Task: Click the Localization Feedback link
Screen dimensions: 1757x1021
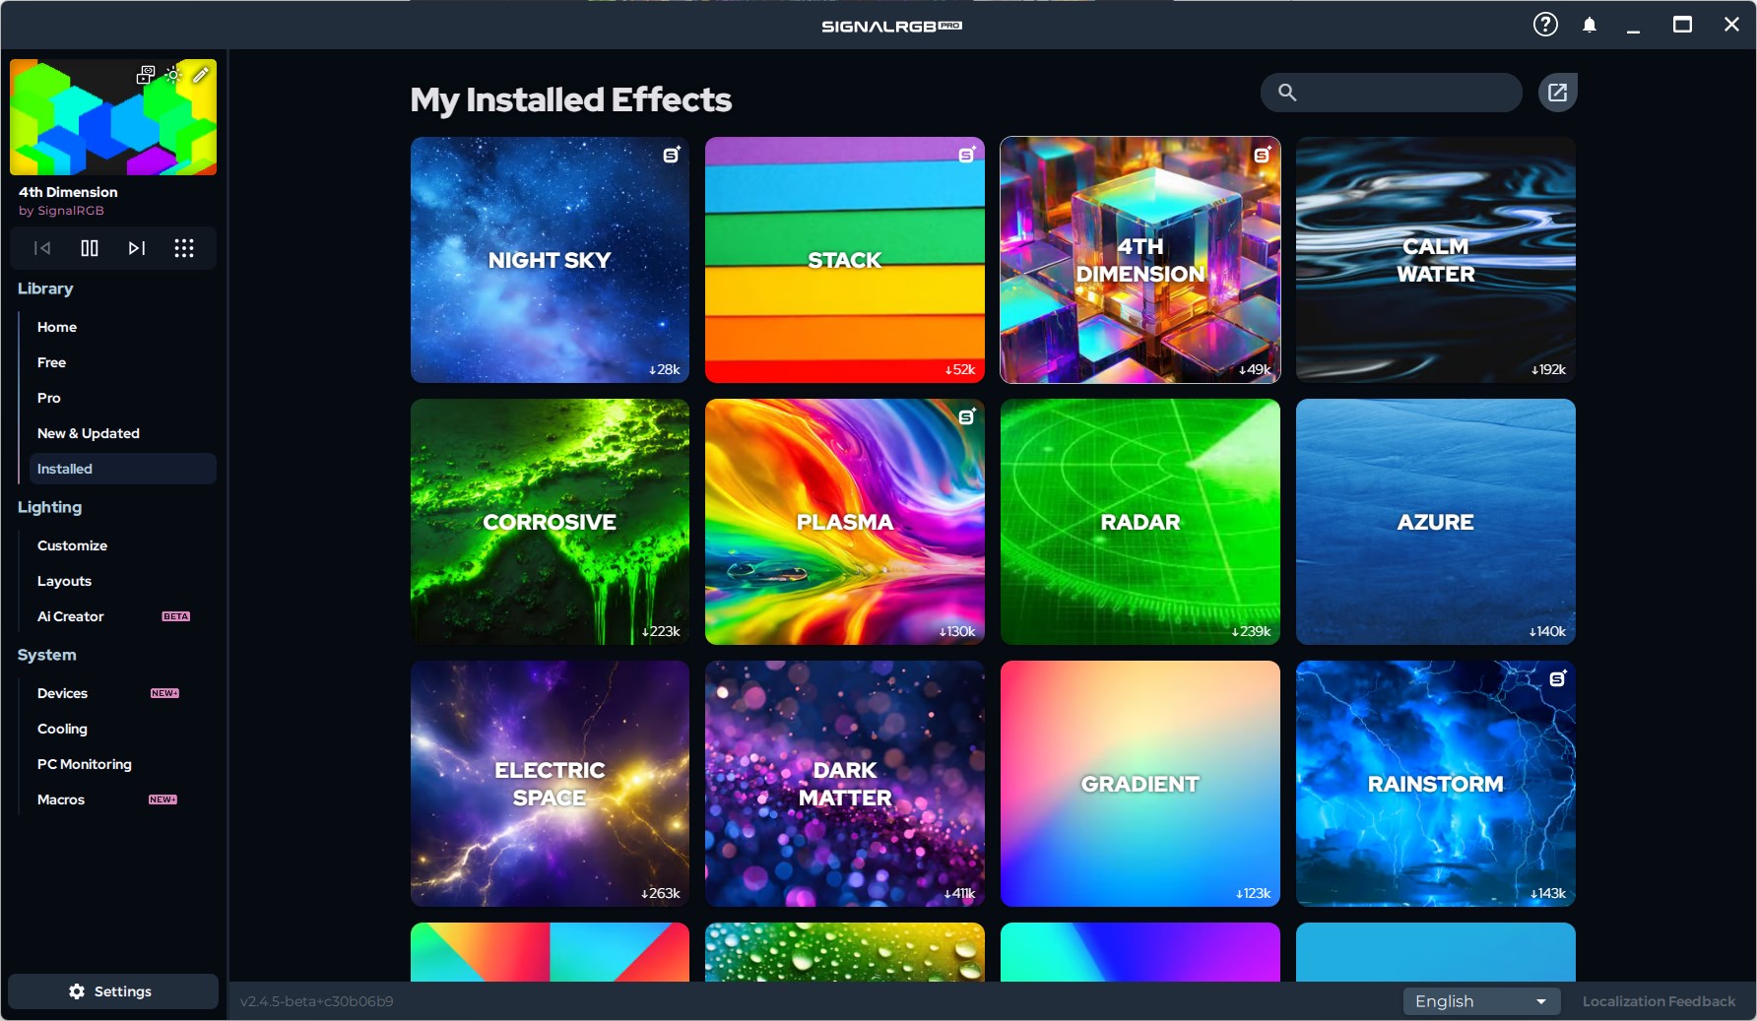Action: coord(1659,1001)
